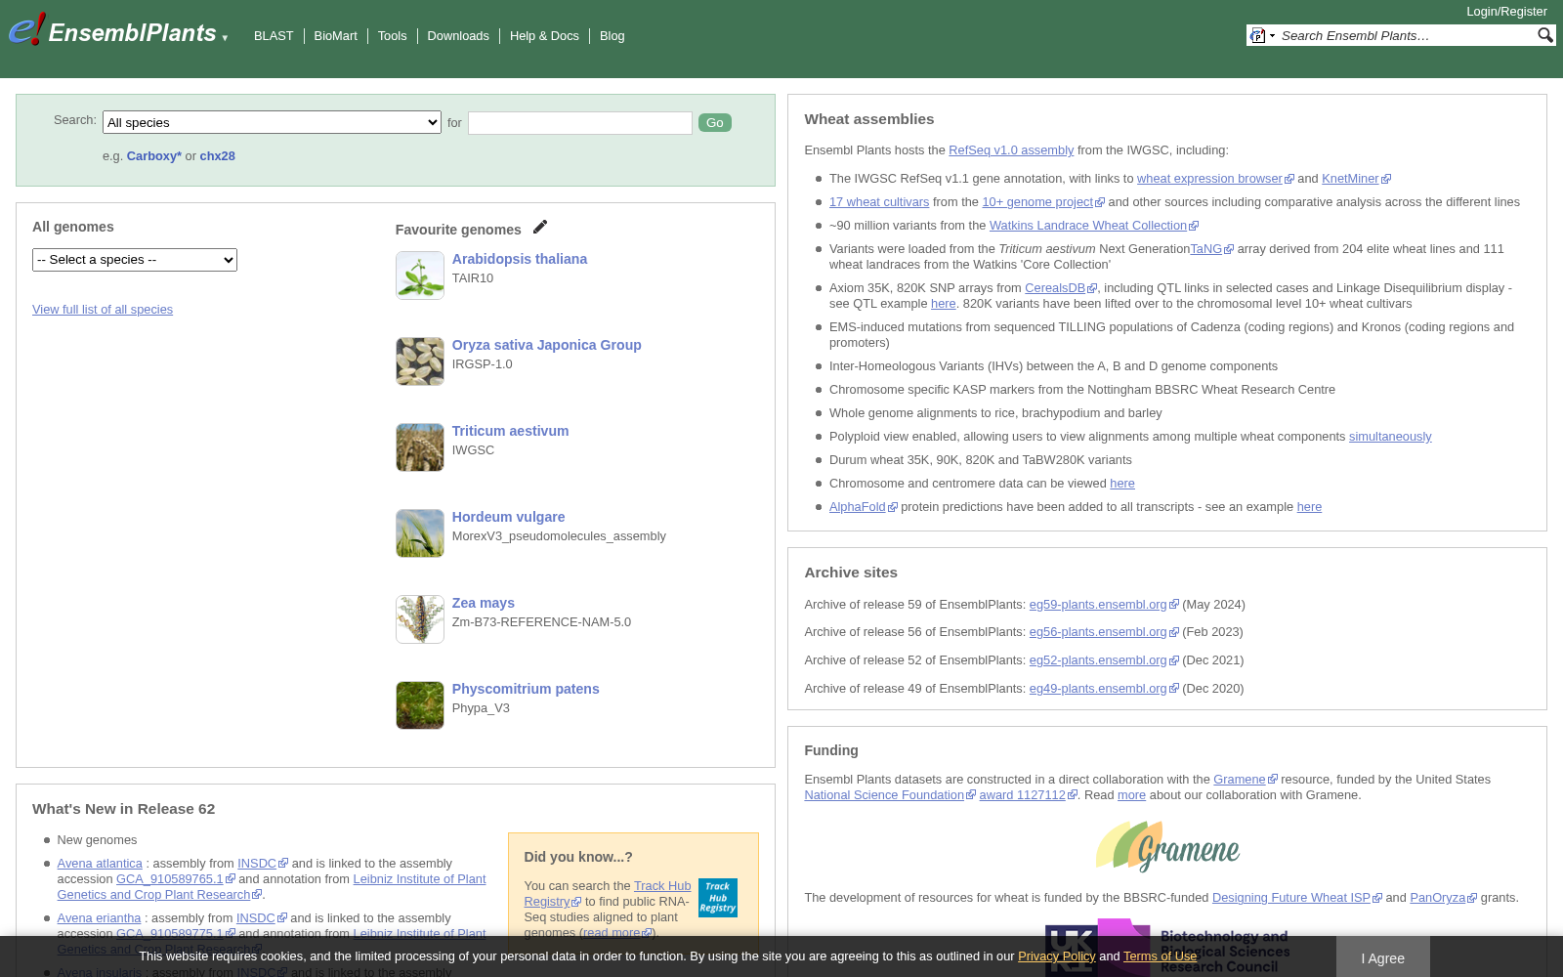
Task: Click the Triticum aestivum wheat thumbnail
Action: 420,447
